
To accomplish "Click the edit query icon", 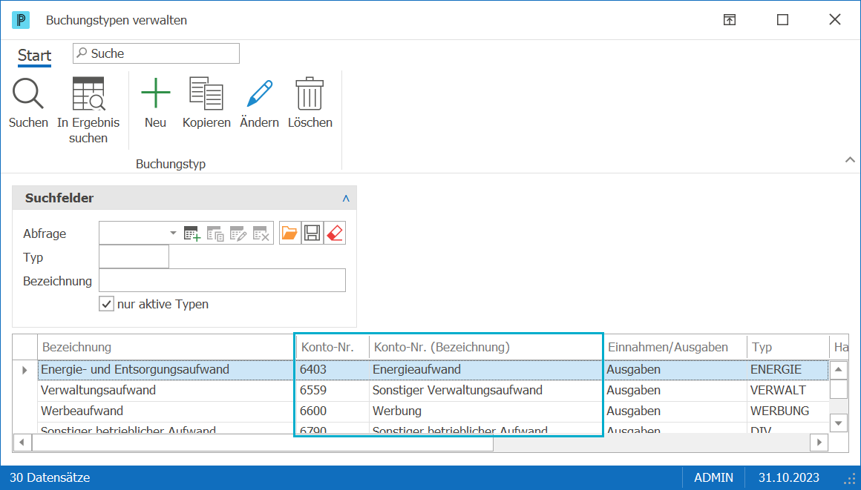I will tap(238, 234).
